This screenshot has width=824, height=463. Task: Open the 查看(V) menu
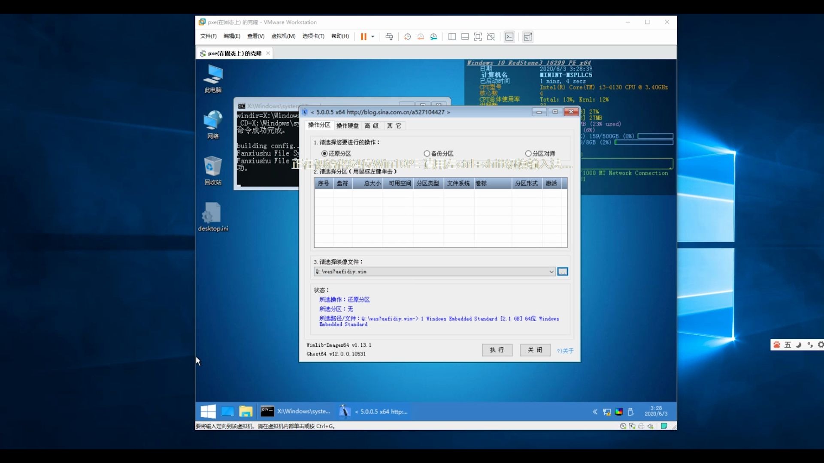tap(256, 36)
